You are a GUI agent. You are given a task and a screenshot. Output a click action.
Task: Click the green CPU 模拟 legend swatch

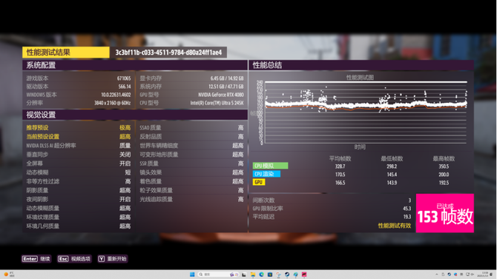click(270, 166)
